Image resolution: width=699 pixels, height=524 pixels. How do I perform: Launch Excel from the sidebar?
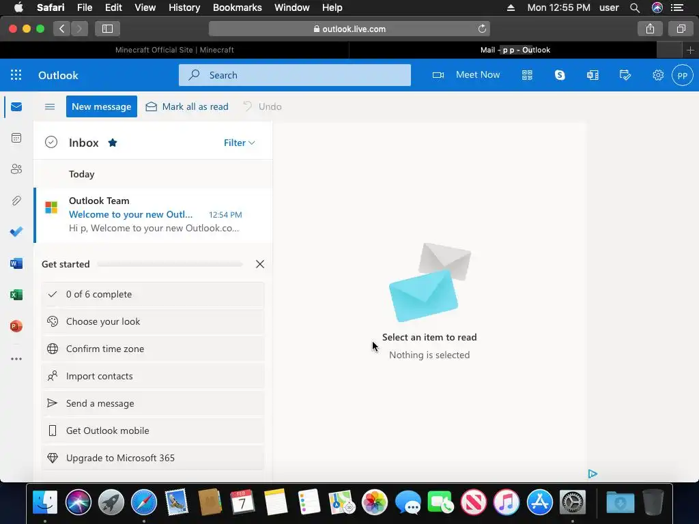coord(16,295)
